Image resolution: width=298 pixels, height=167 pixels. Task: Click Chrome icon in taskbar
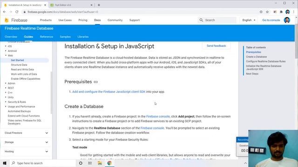[x=109, y=163]
